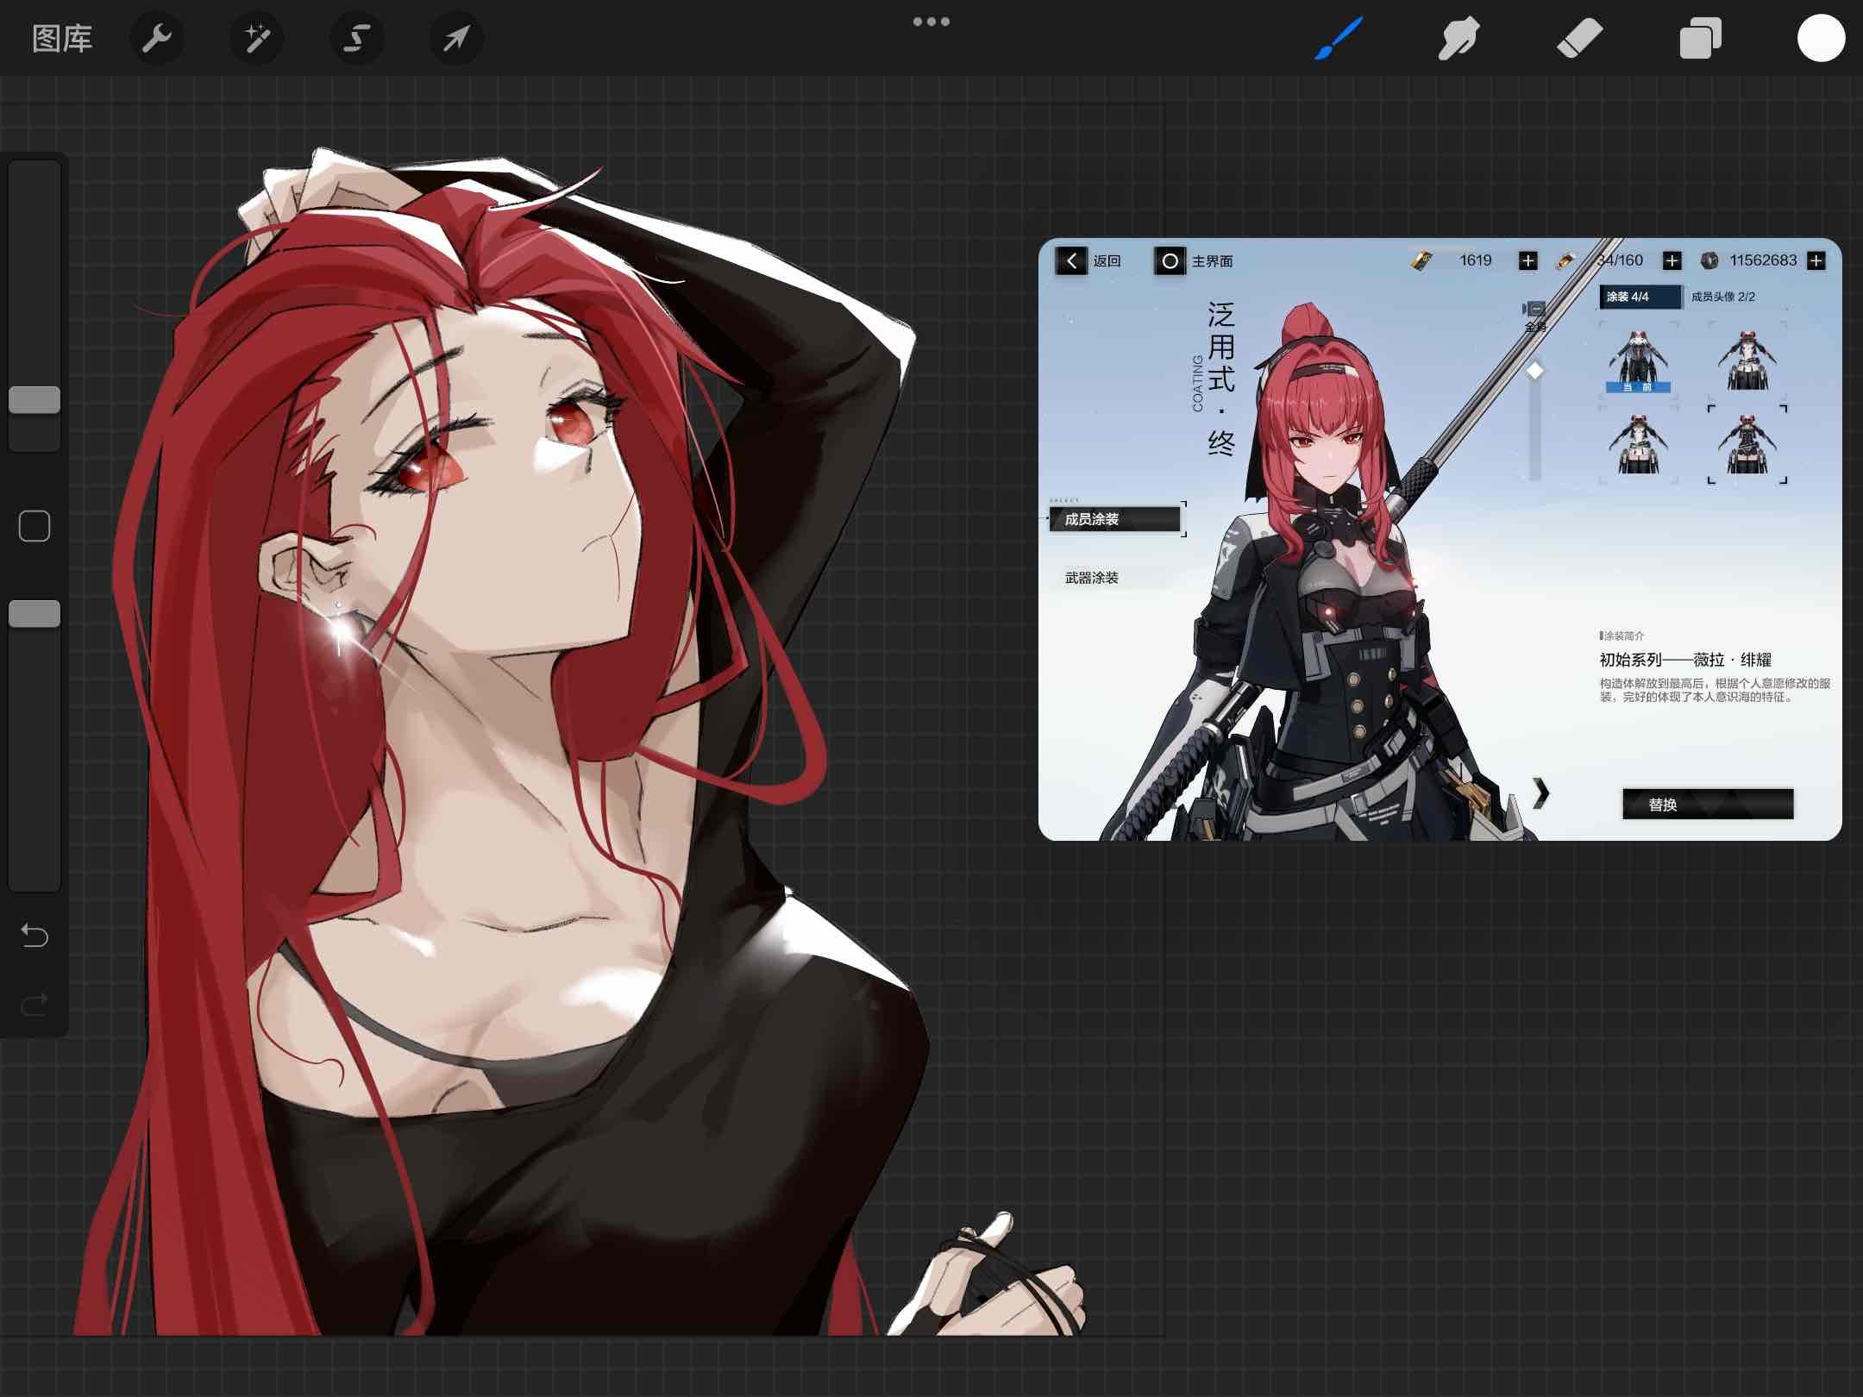Click the plus button next to 34/160

coord(1672,260)
